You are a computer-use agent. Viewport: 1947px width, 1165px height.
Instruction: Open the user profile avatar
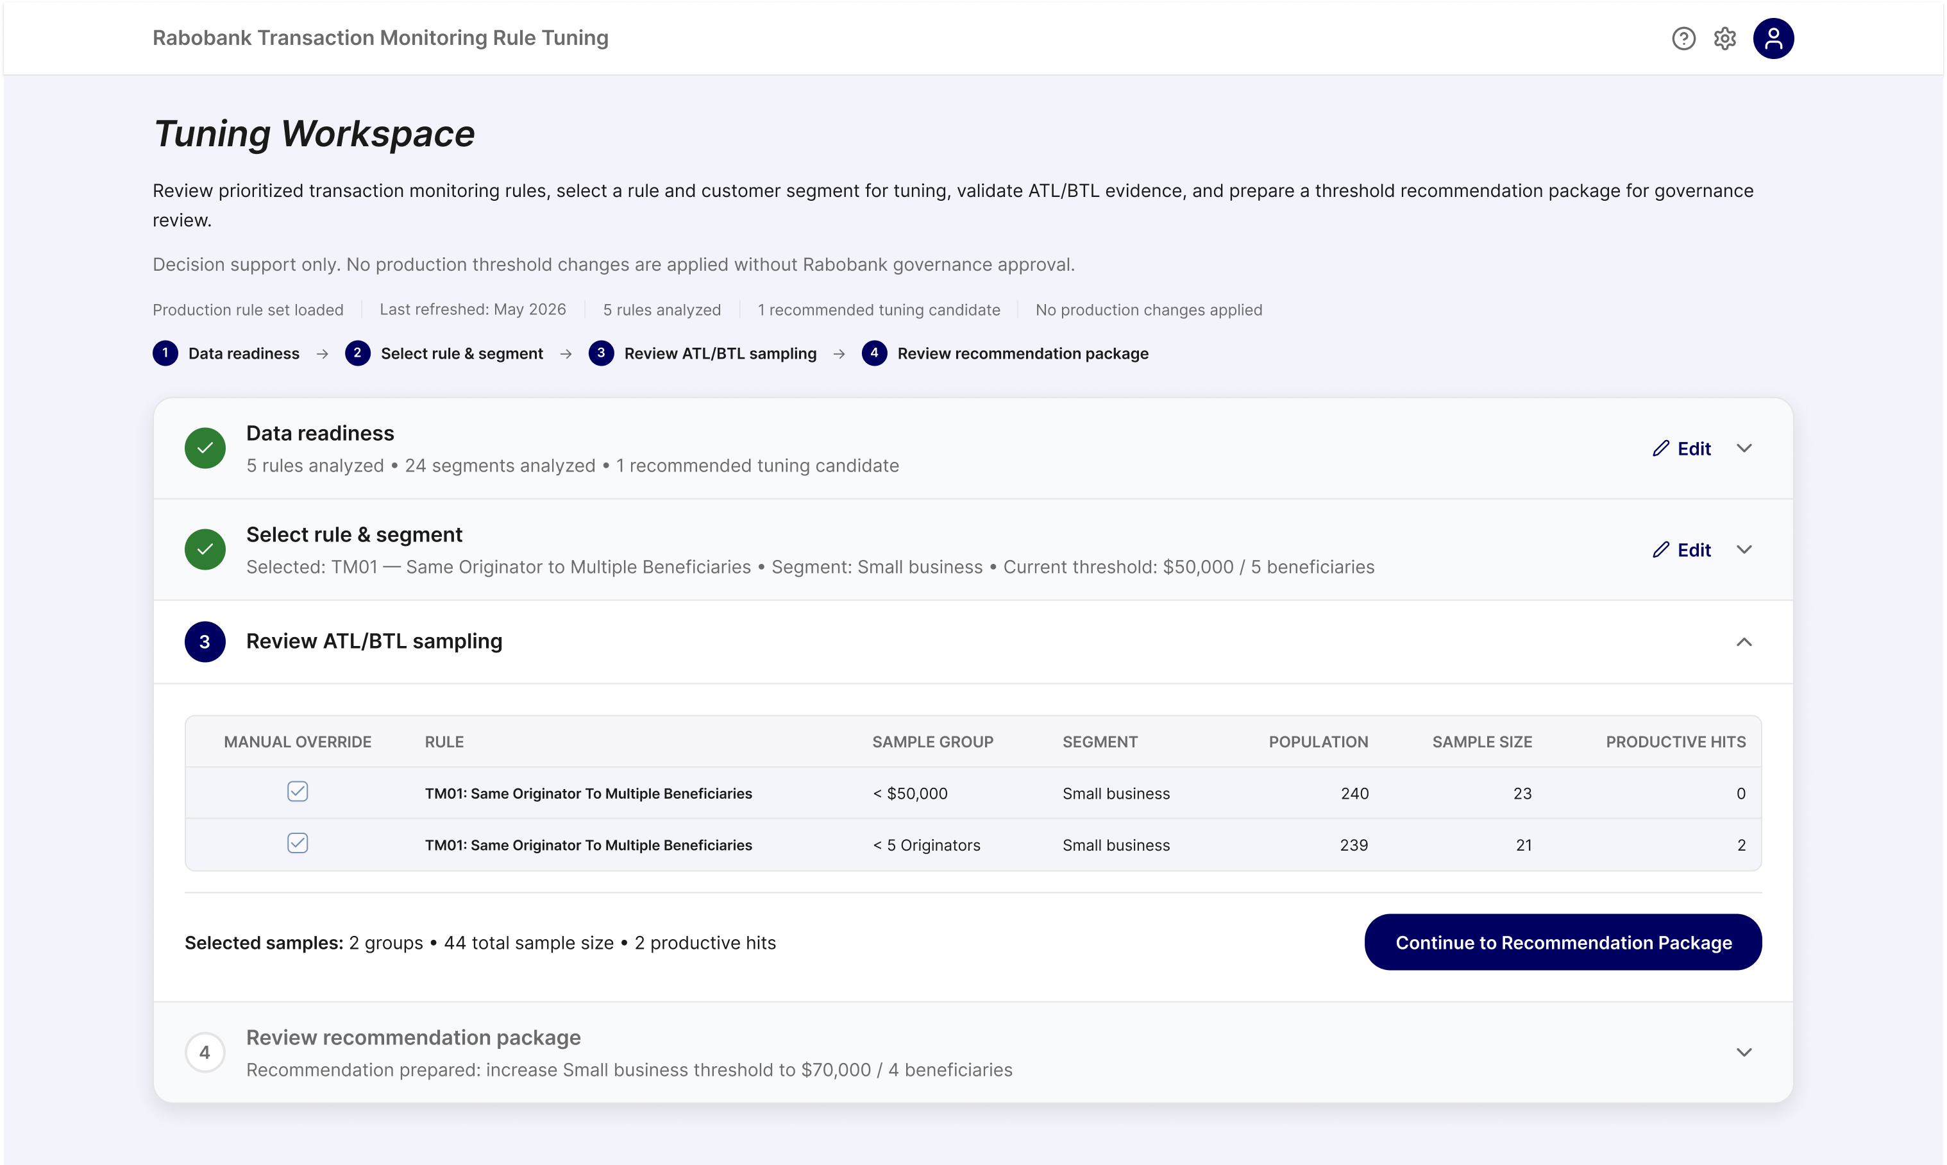1774,38
